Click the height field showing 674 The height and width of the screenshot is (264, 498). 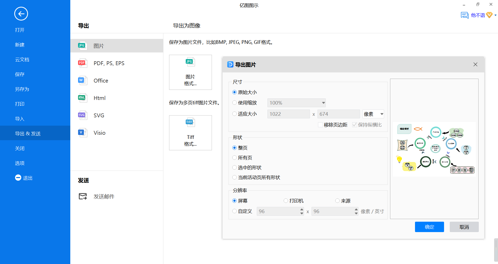[338, 114]
